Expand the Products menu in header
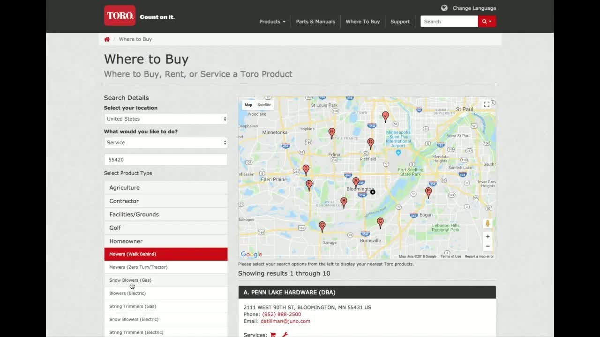600x337 pixels. [272, 22]
